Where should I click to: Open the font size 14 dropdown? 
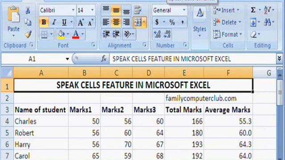(92, 10)
